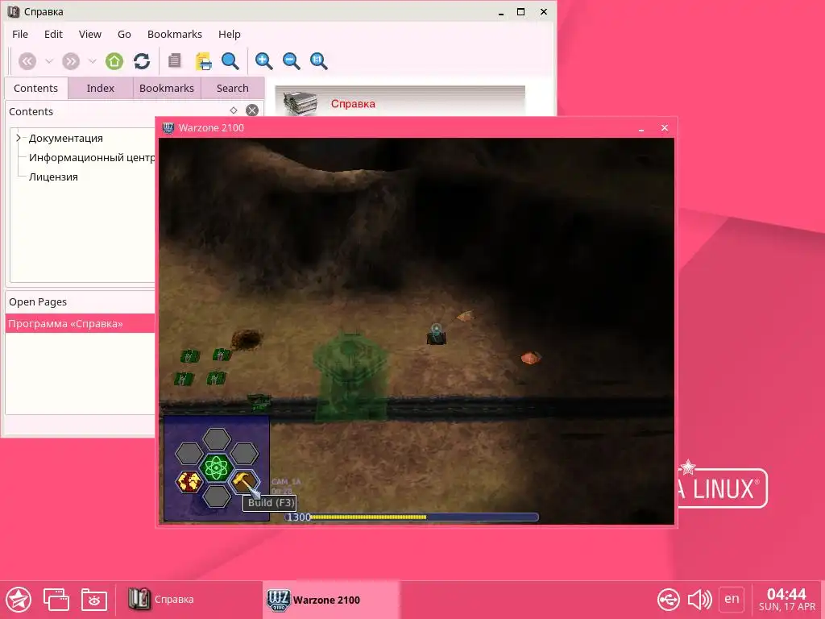This screenshot has width=825, height=619.
Task: Open Forward history dropdown arrow
Action: [92, 61]
